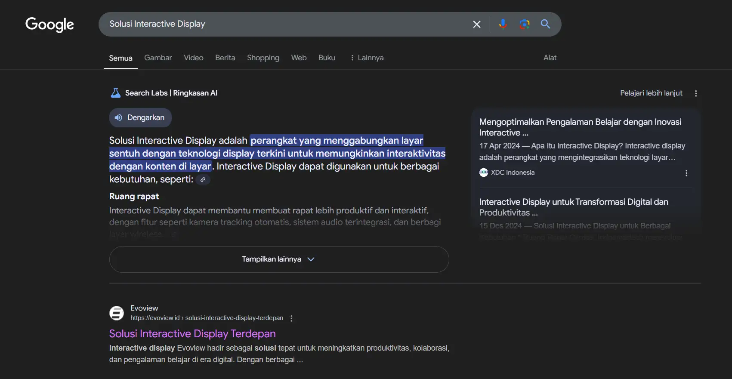Image resolution: width=732 pixels, height=379 pixels.
Task: Switch to the Shopping tab
Action: point(263,58)
